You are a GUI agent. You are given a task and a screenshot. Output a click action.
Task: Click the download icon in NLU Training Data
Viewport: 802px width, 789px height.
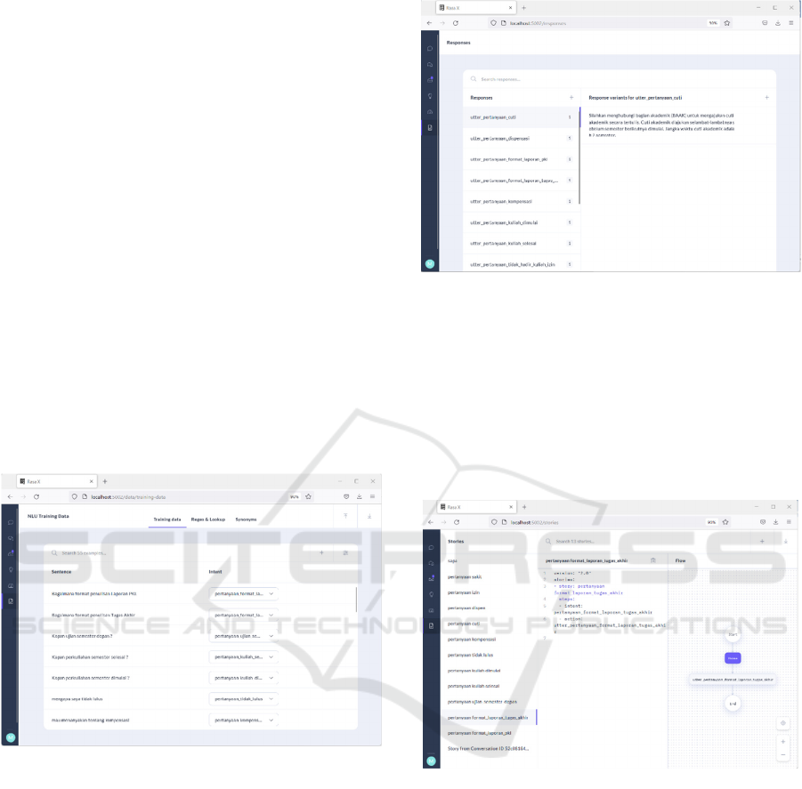pos(369,516)
